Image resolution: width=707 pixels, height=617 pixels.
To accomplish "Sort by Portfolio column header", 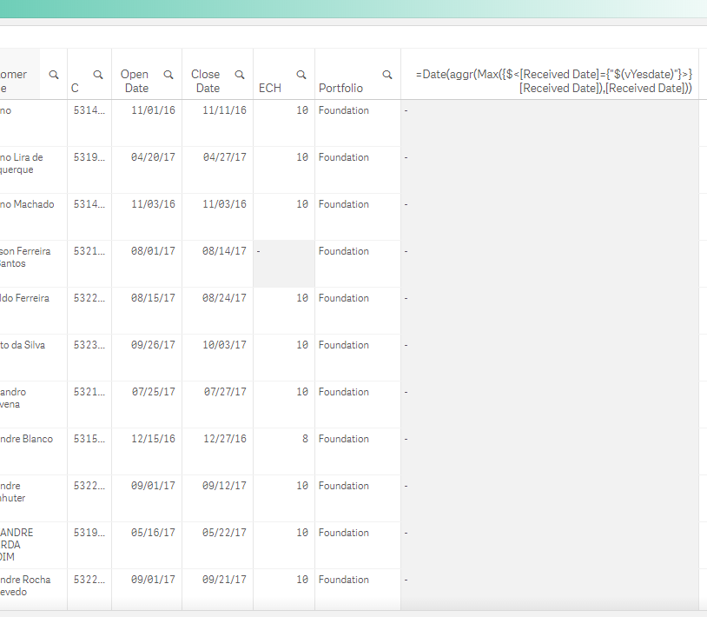I will pyautogui.click(x=340, y=88).
